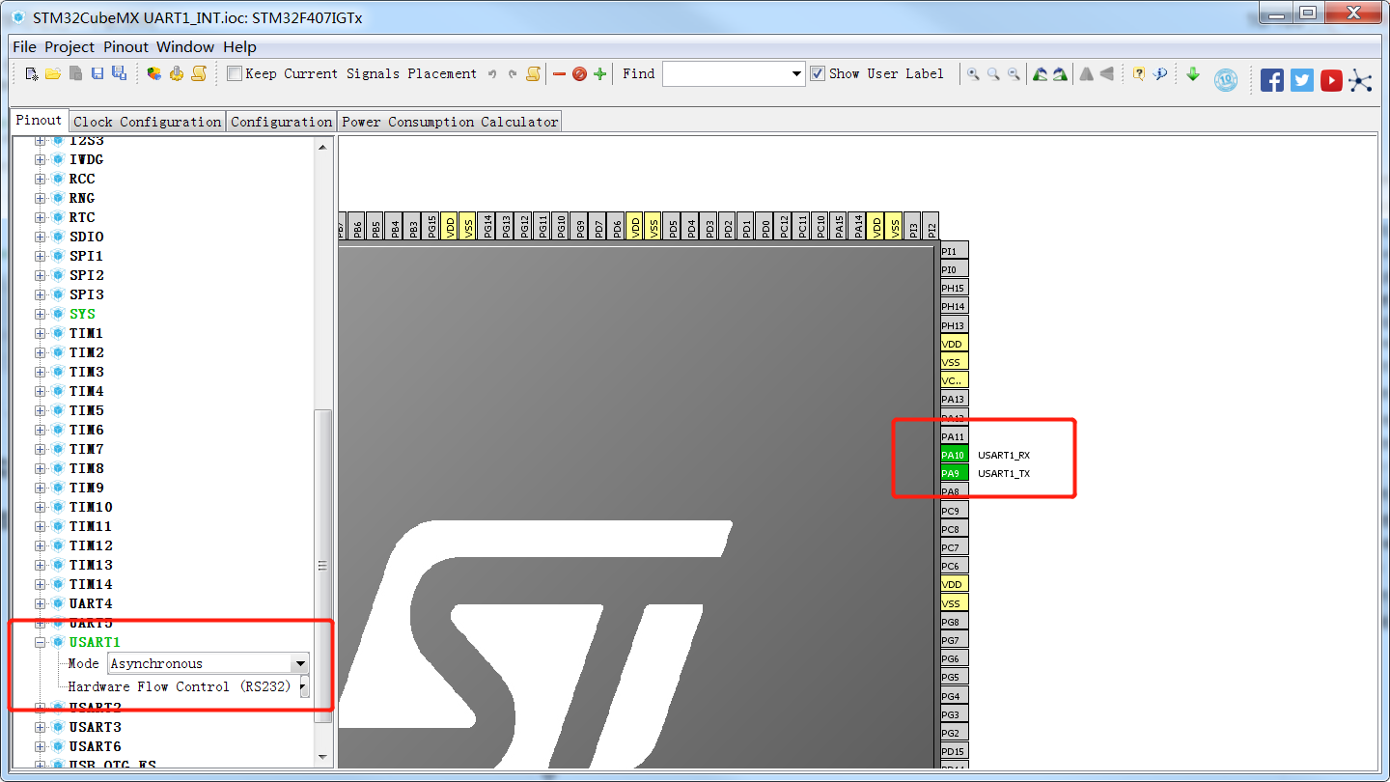The image size is (1390, 782).
Task: Switch to the Configuration tab
Action: pyautogui.click(x=281, y=122)
